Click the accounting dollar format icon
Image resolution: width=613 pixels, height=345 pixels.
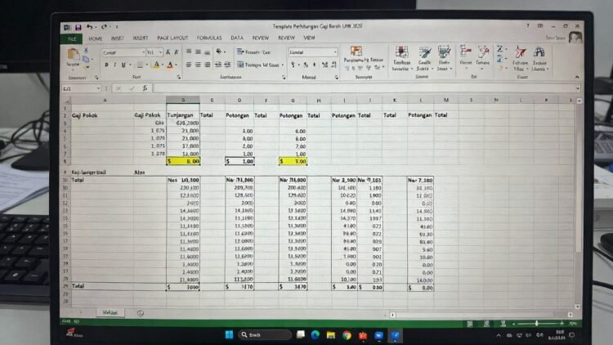pyautogui.click(x=293, y=65)
